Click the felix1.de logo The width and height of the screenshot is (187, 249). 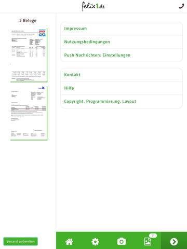coord(94,6)
